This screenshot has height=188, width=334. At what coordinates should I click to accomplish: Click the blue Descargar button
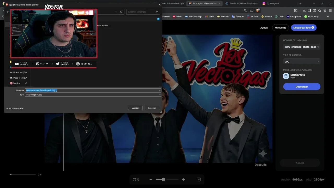tap(302, 86)
